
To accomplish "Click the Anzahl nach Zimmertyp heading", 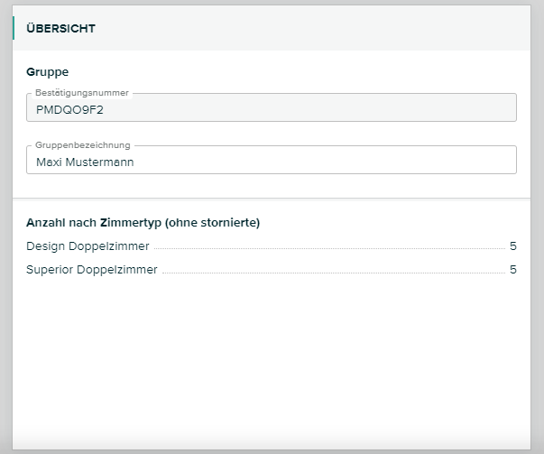I will (x=108, y=222).
